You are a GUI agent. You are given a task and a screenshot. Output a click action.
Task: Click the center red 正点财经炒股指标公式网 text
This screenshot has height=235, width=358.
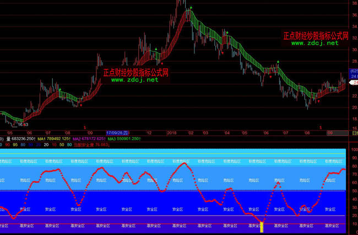tap(135, 72)
